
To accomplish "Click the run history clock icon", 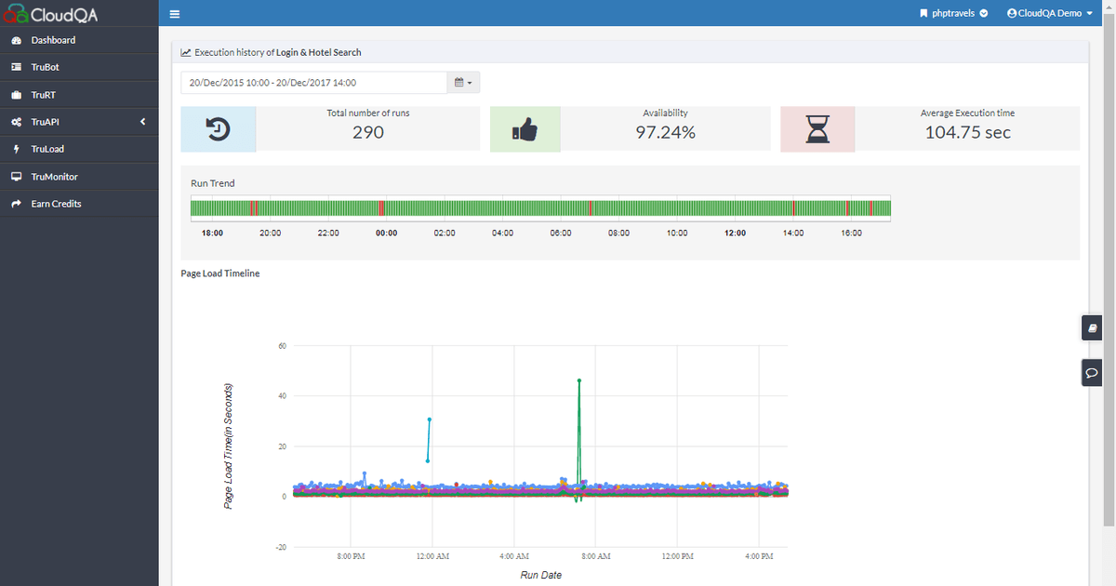I will coord(218,127).
